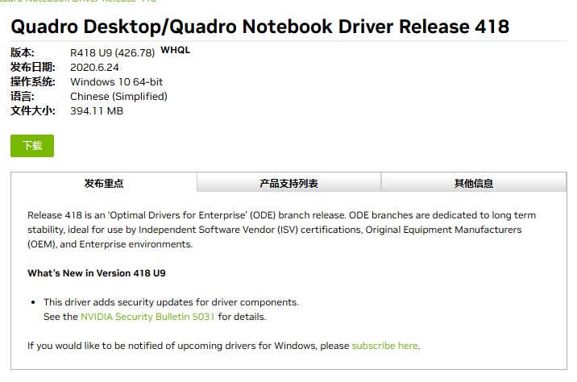
Task: Click the Release 418 ODE description paragraph
Action: (x=282, y=230)
